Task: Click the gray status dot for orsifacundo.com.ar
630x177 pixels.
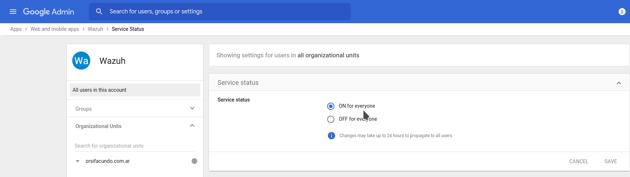Action: point(194,161)
